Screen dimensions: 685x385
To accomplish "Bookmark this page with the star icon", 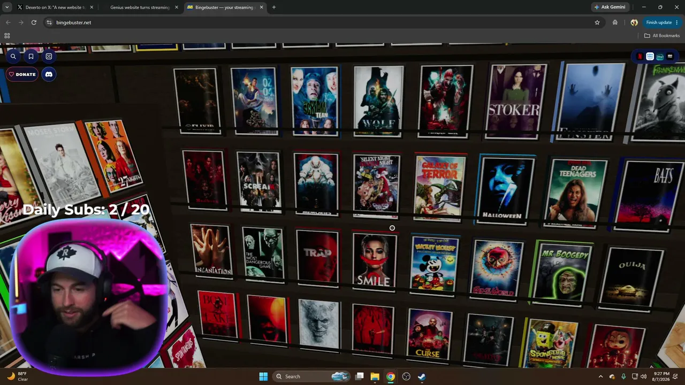I will coord(597,22).
